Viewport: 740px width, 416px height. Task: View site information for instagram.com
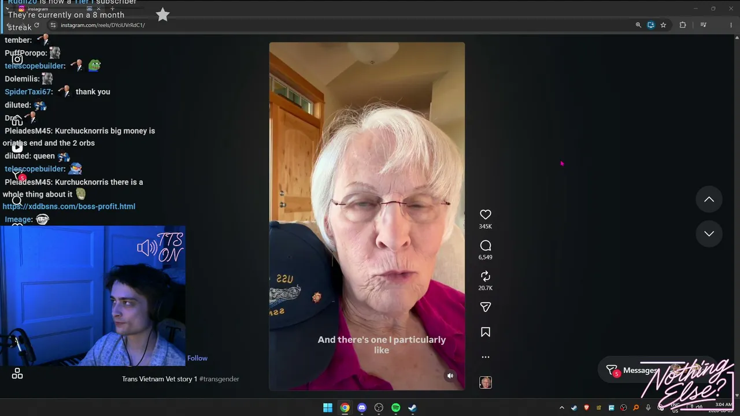[x=53, y=25]
